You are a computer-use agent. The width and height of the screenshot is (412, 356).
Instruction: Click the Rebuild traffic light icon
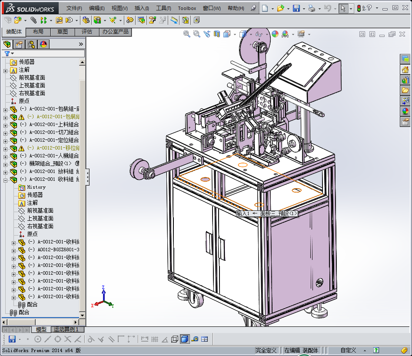coord(359,8)
